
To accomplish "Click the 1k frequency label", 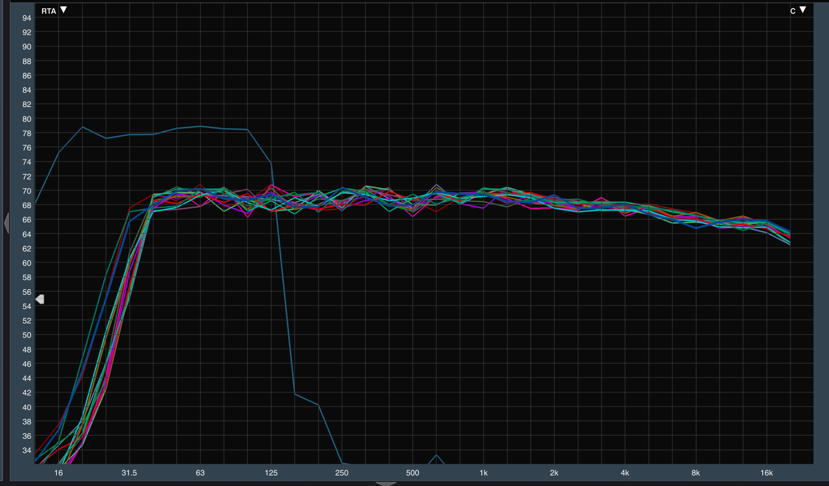I will pos(483,473).
